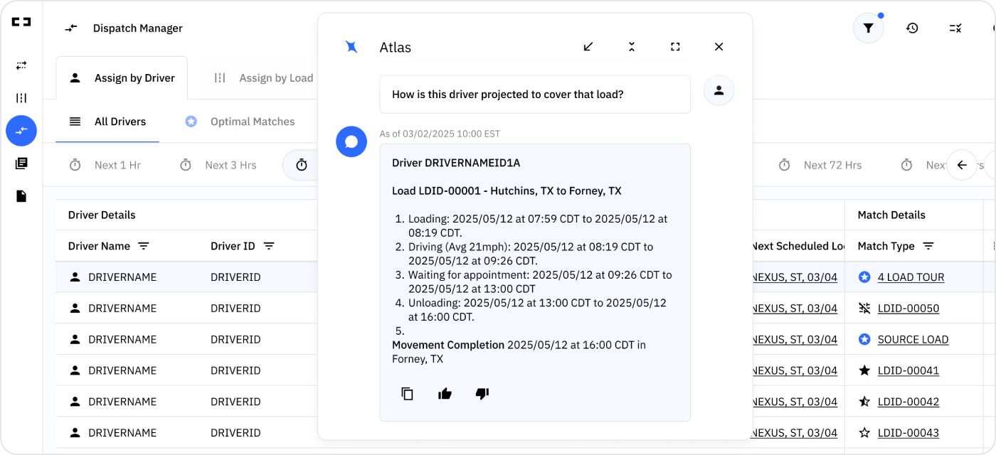Open Match Type column sort menu
996x455 pixels.
928,246
